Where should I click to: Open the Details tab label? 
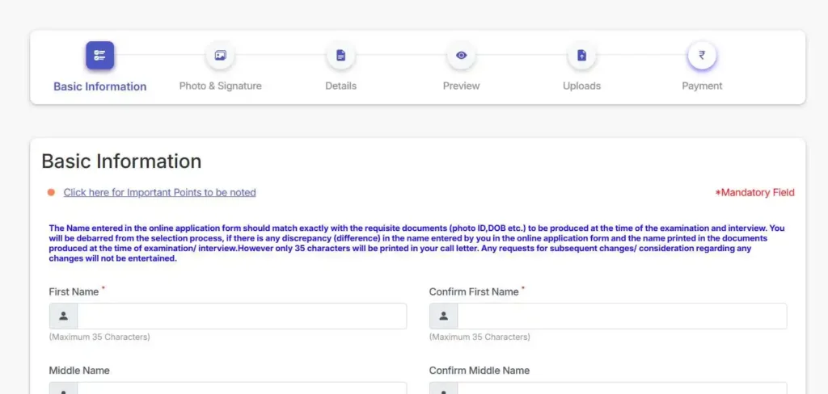pos(340,86)
